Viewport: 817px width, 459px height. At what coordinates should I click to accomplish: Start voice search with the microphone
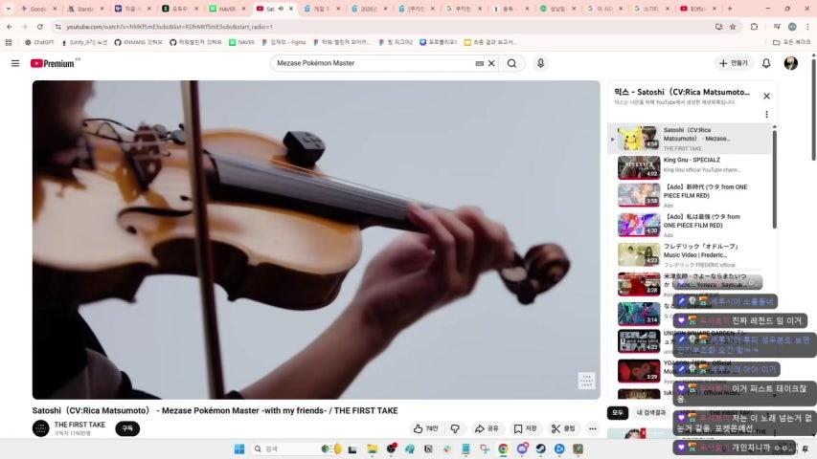click(x=540, y=63)
